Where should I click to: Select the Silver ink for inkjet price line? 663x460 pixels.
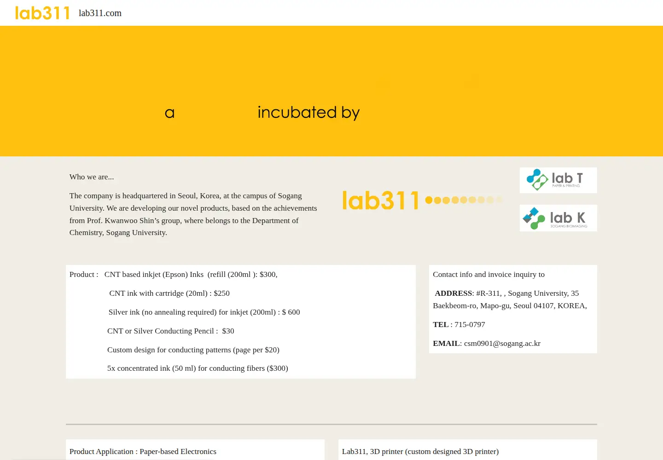coord(204,312)
